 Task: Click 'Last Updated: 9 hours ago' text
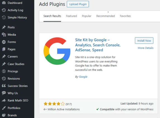137,103
